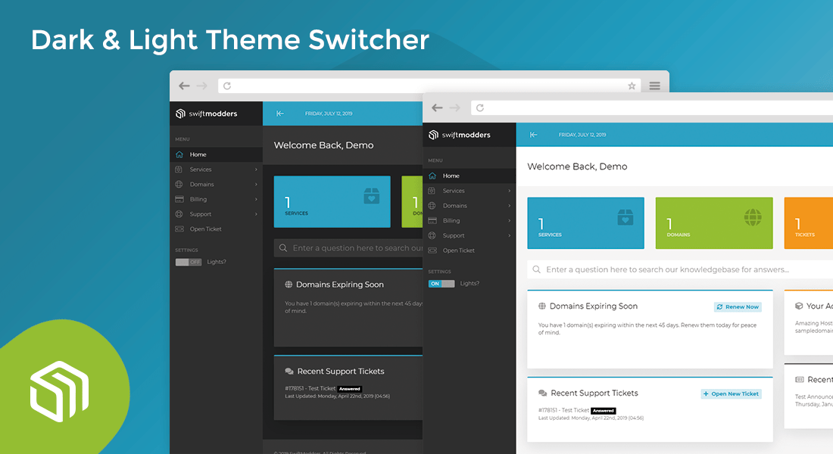This screenshot has width=833, height=454.
Task: Click Renew Now button in Domains Expiring Soon
Action: coord(738,307)
